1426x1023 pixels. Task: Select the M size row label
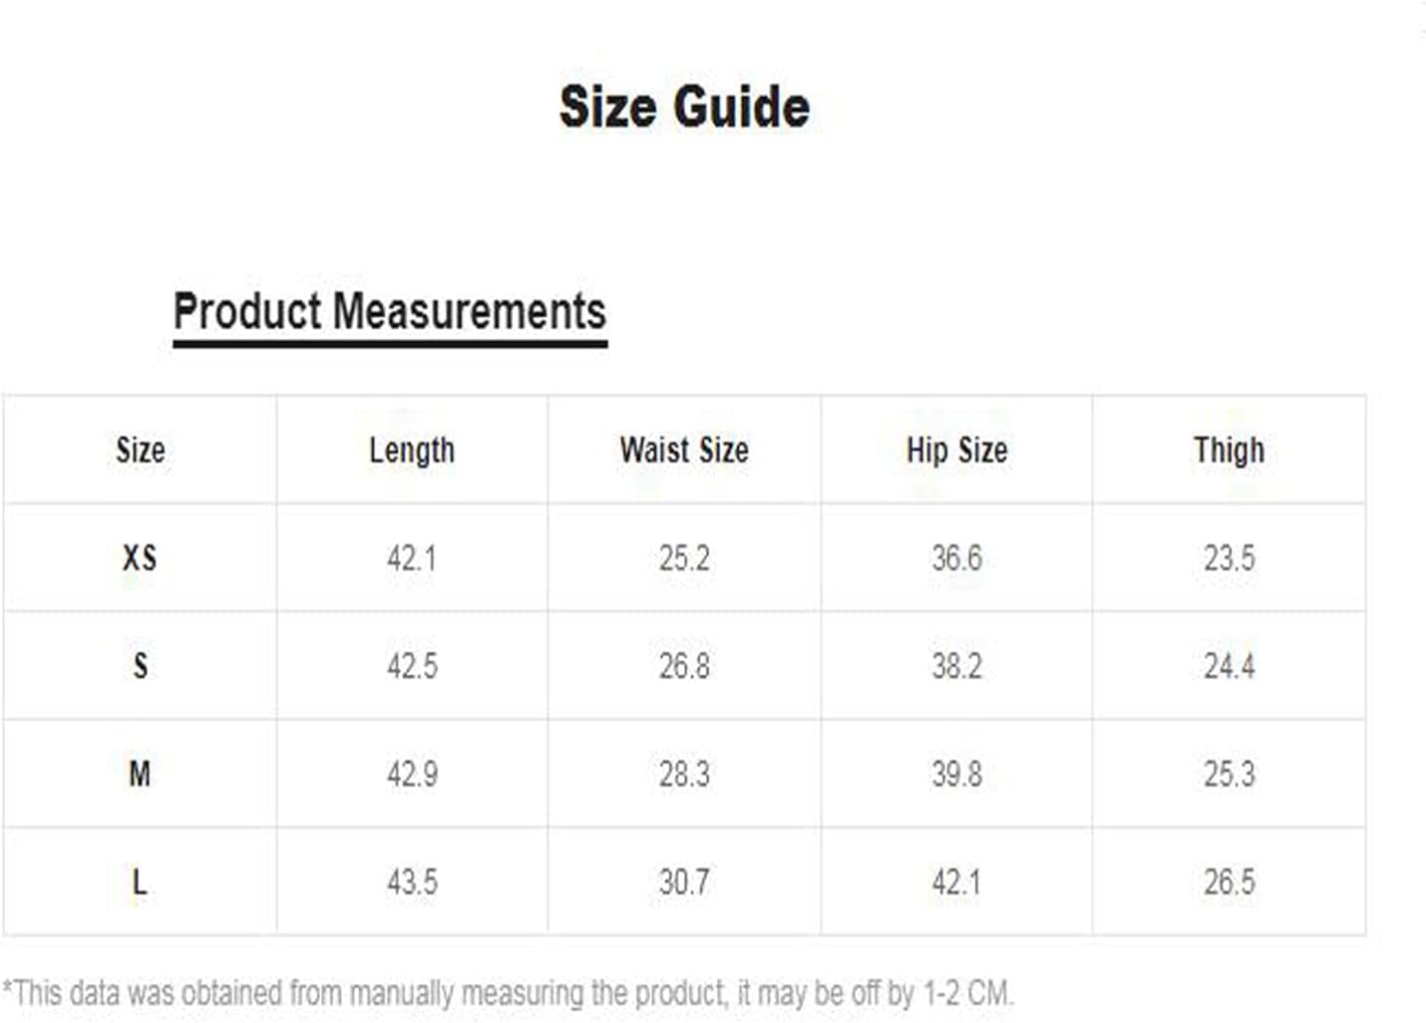pos(141,774)
